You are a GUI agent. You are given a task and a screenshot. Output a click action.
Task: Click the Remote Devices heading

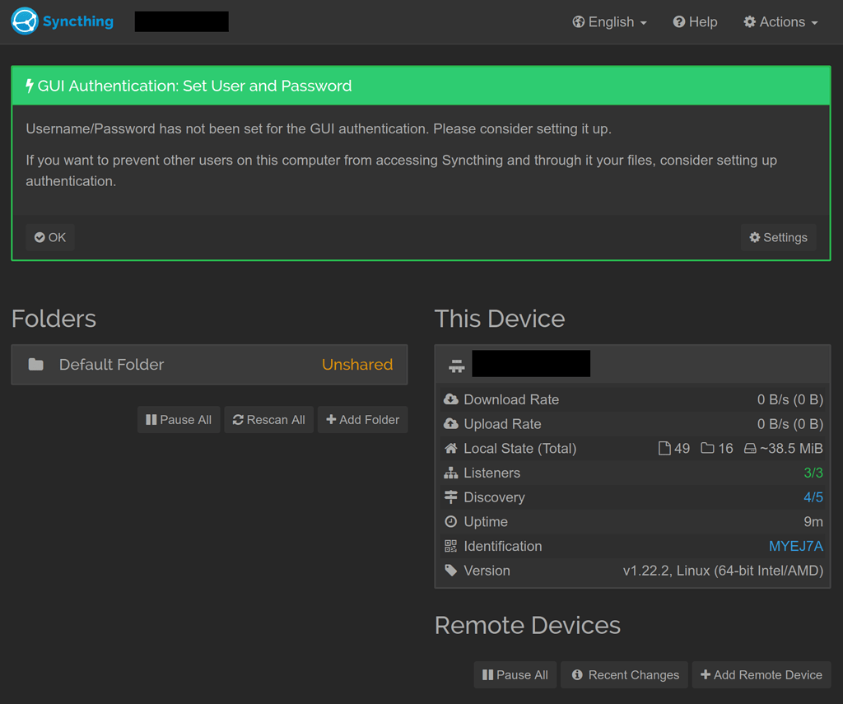(528, 625)
